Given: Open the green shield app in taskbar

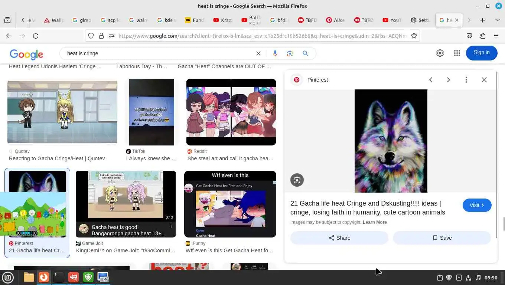Looking at the screenshot, I should [88, 277].
